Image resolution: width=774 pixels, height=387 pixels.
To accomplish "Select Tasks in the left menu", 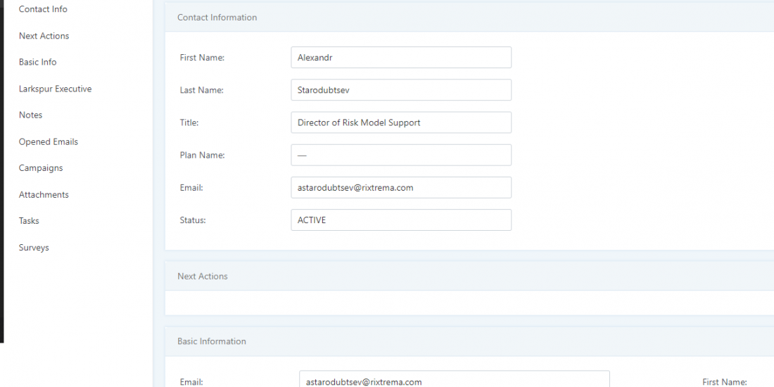I will click(x=29, y=221).
